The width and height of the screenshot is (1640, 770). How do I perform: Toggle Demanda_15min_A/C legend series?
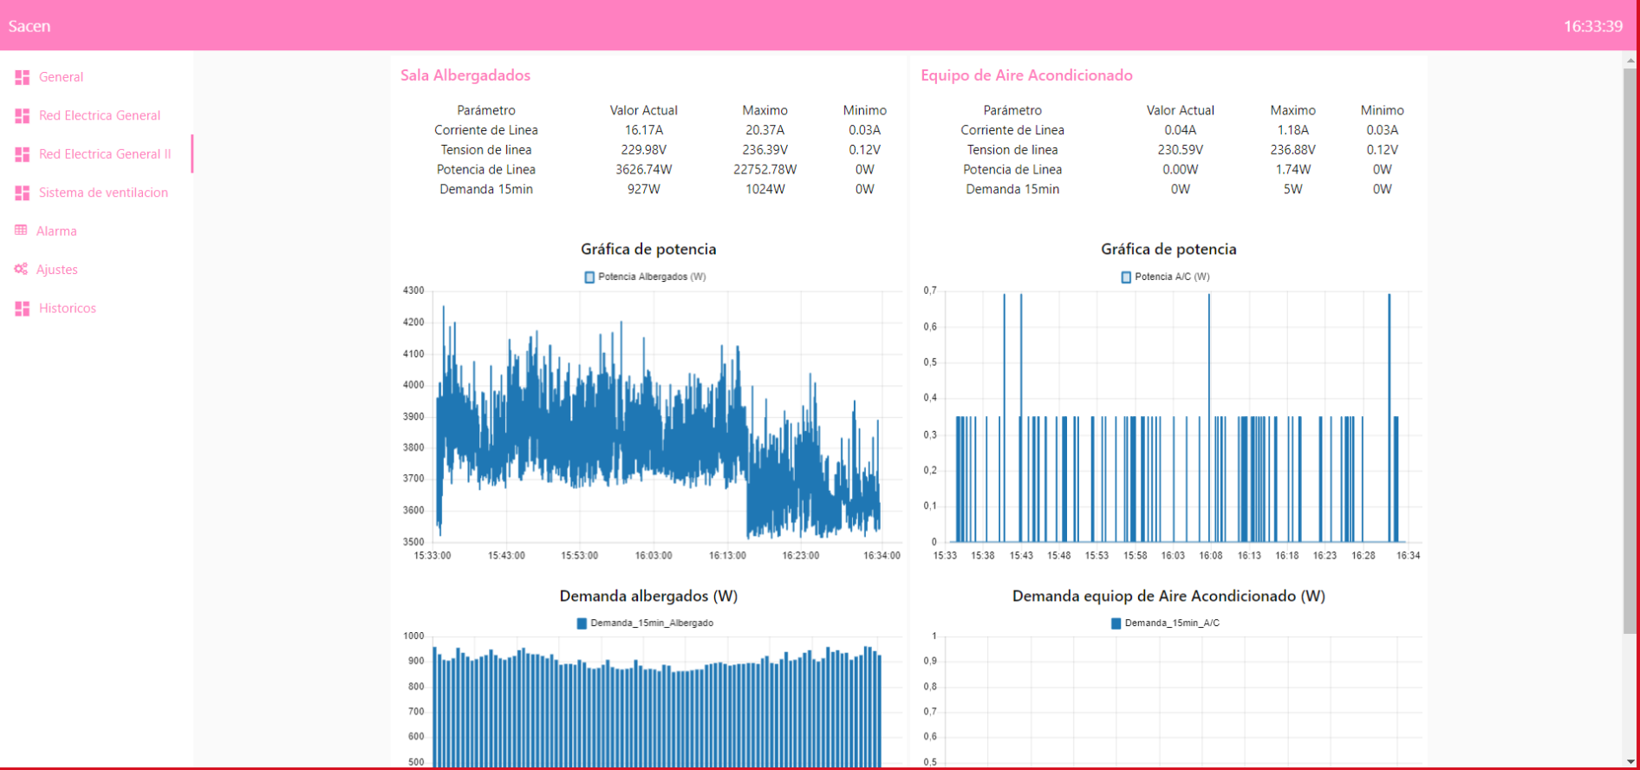pos(1165,623)
